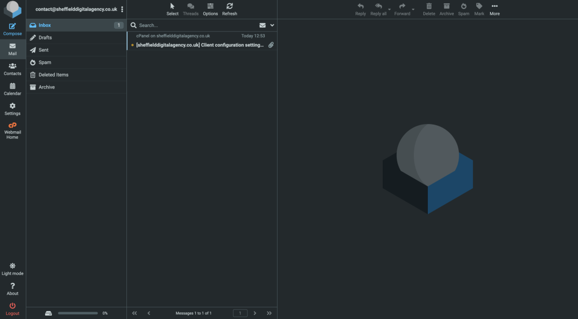578x319 pixels.
Task: Click the Reply toolbar button
Action: (x=361, y=9)
